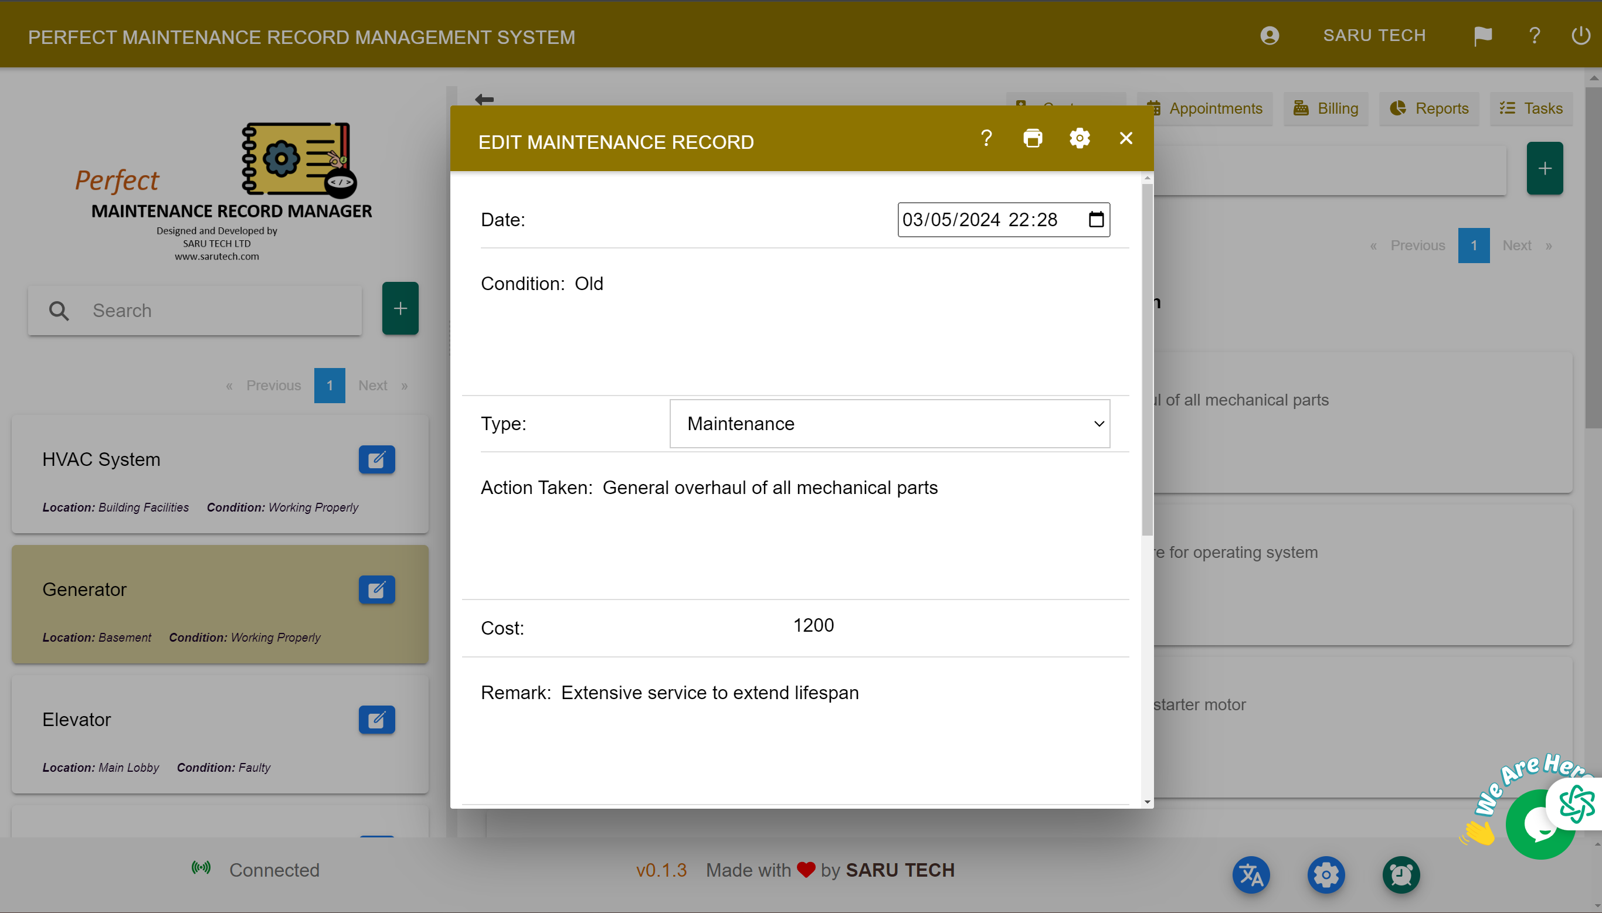Viewport: 1602px width, 913px height.
Task: Open help in the Edit Maintenance Record dialog
Action: (986, 138)
